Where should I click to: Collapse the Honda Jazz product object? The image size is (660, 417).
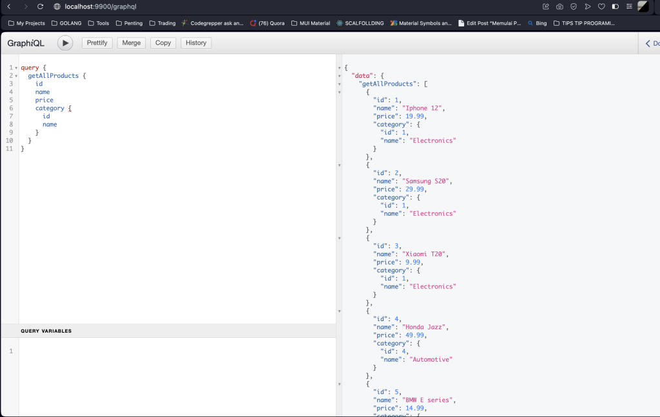click(x=340, y=311)
